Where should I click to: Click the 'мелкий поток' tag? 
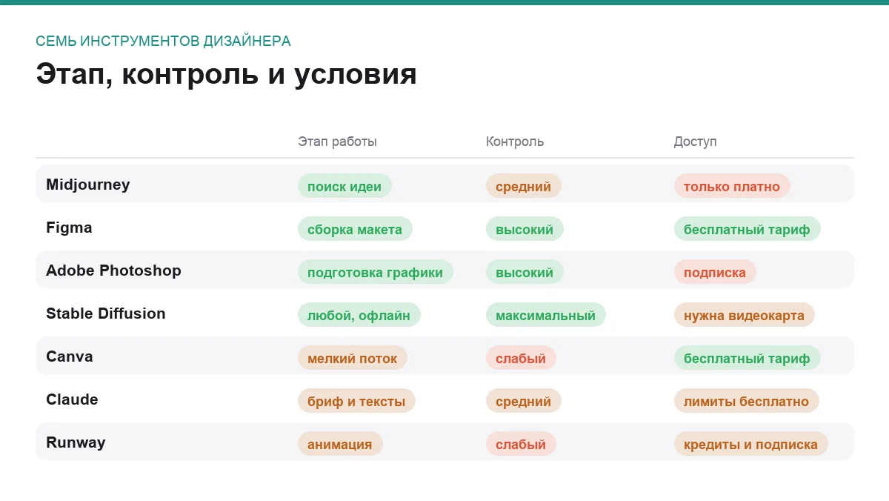pyautogui.click(x=353, y=358)
